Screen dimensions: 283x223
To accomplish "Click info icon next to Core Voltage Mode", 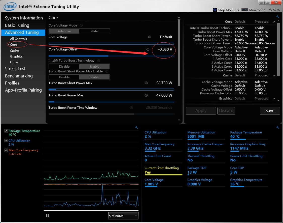I will (81, 25).
